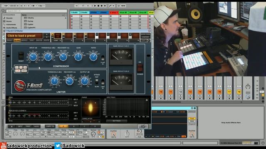This screenshot has height=149, width=266.
Task: Select snapshot A button
Action: tap(63, 126)
